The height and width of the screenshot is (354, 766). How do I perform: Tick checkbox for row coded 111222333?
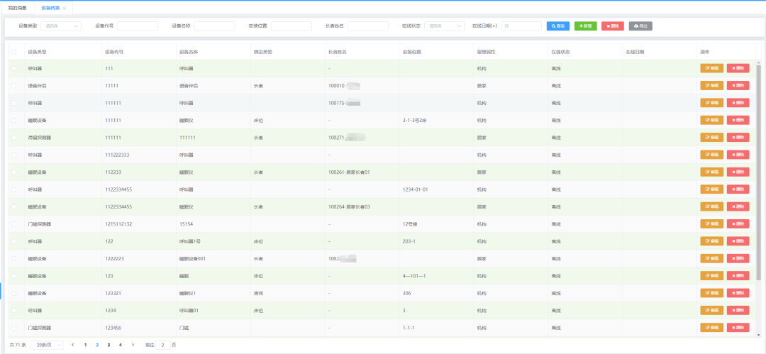[x=13, y=155]
